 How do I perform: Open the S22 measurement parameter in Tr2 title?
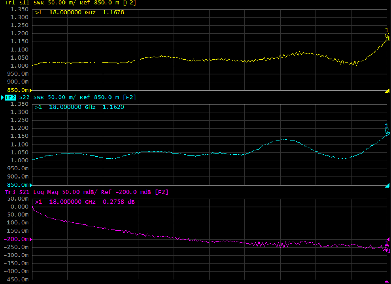pos(25,97)
